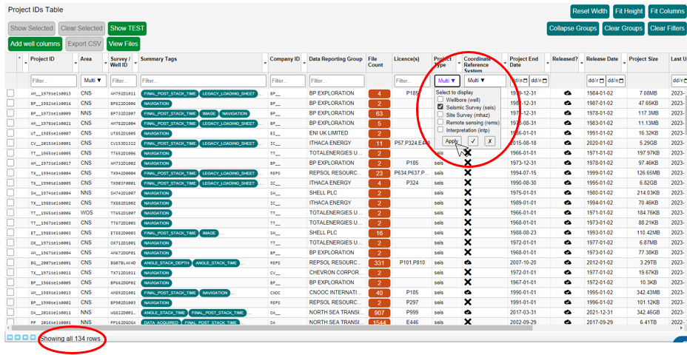Click the file count badge 63
This screenshot has height=355, width=687.
point(379,113)
